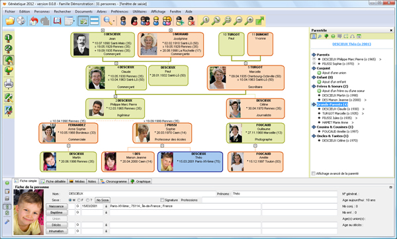Open the Arbres menu
Viewport: 397px width, 239px height.
[101, 11]
